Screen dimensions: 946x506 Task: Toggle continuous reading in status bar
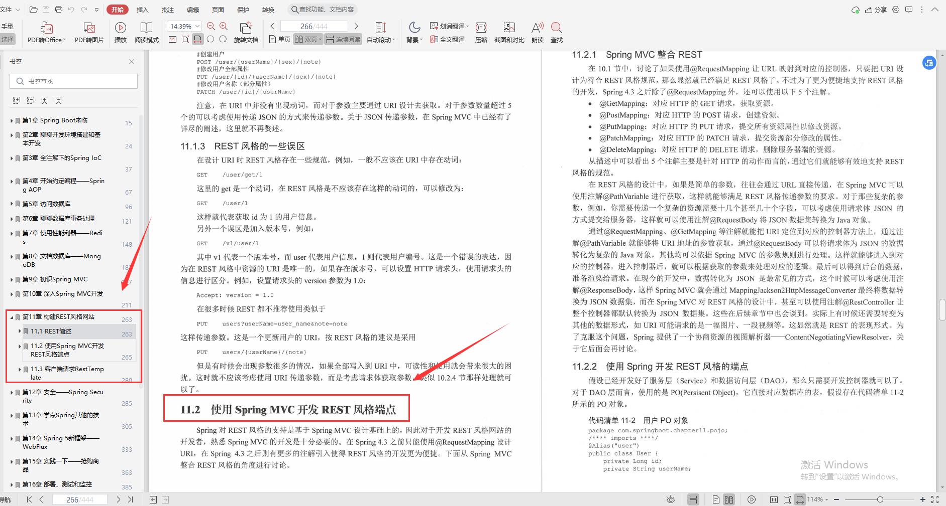coord(693,499)
